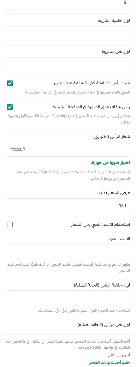Click the لون خلفية الشريط input field
136x367 pixels.
pos(68,34)
